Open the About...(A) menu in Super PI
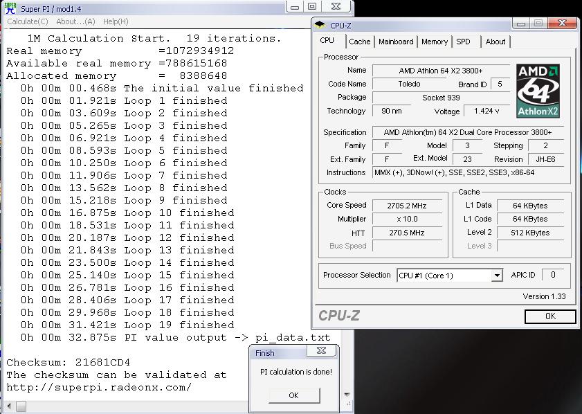Image resolution: width=582 pixels, height=414 pixels. coord(75,21)
